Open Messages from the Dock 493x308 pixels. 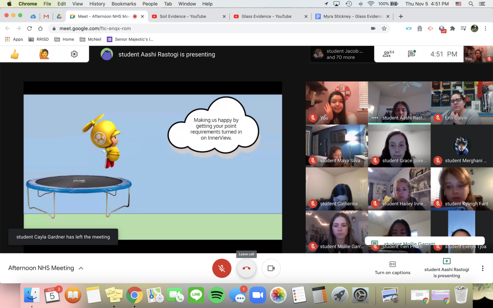[x=238, y=295]
